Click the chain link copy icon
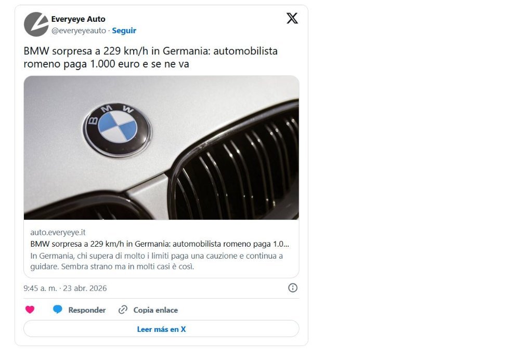Viewport: 520px width, 349px height. coord(123,310)
